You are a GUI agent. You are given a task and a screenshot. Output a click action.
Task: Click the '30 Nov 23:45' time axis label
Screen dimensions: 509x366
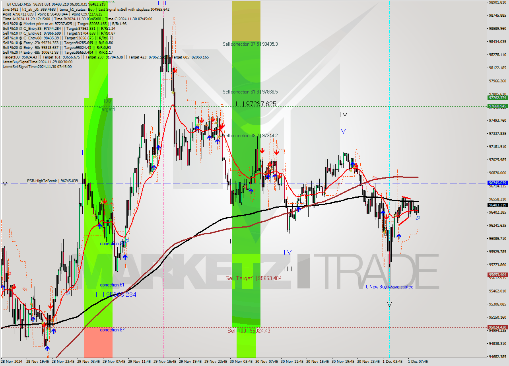coord(368,362)
